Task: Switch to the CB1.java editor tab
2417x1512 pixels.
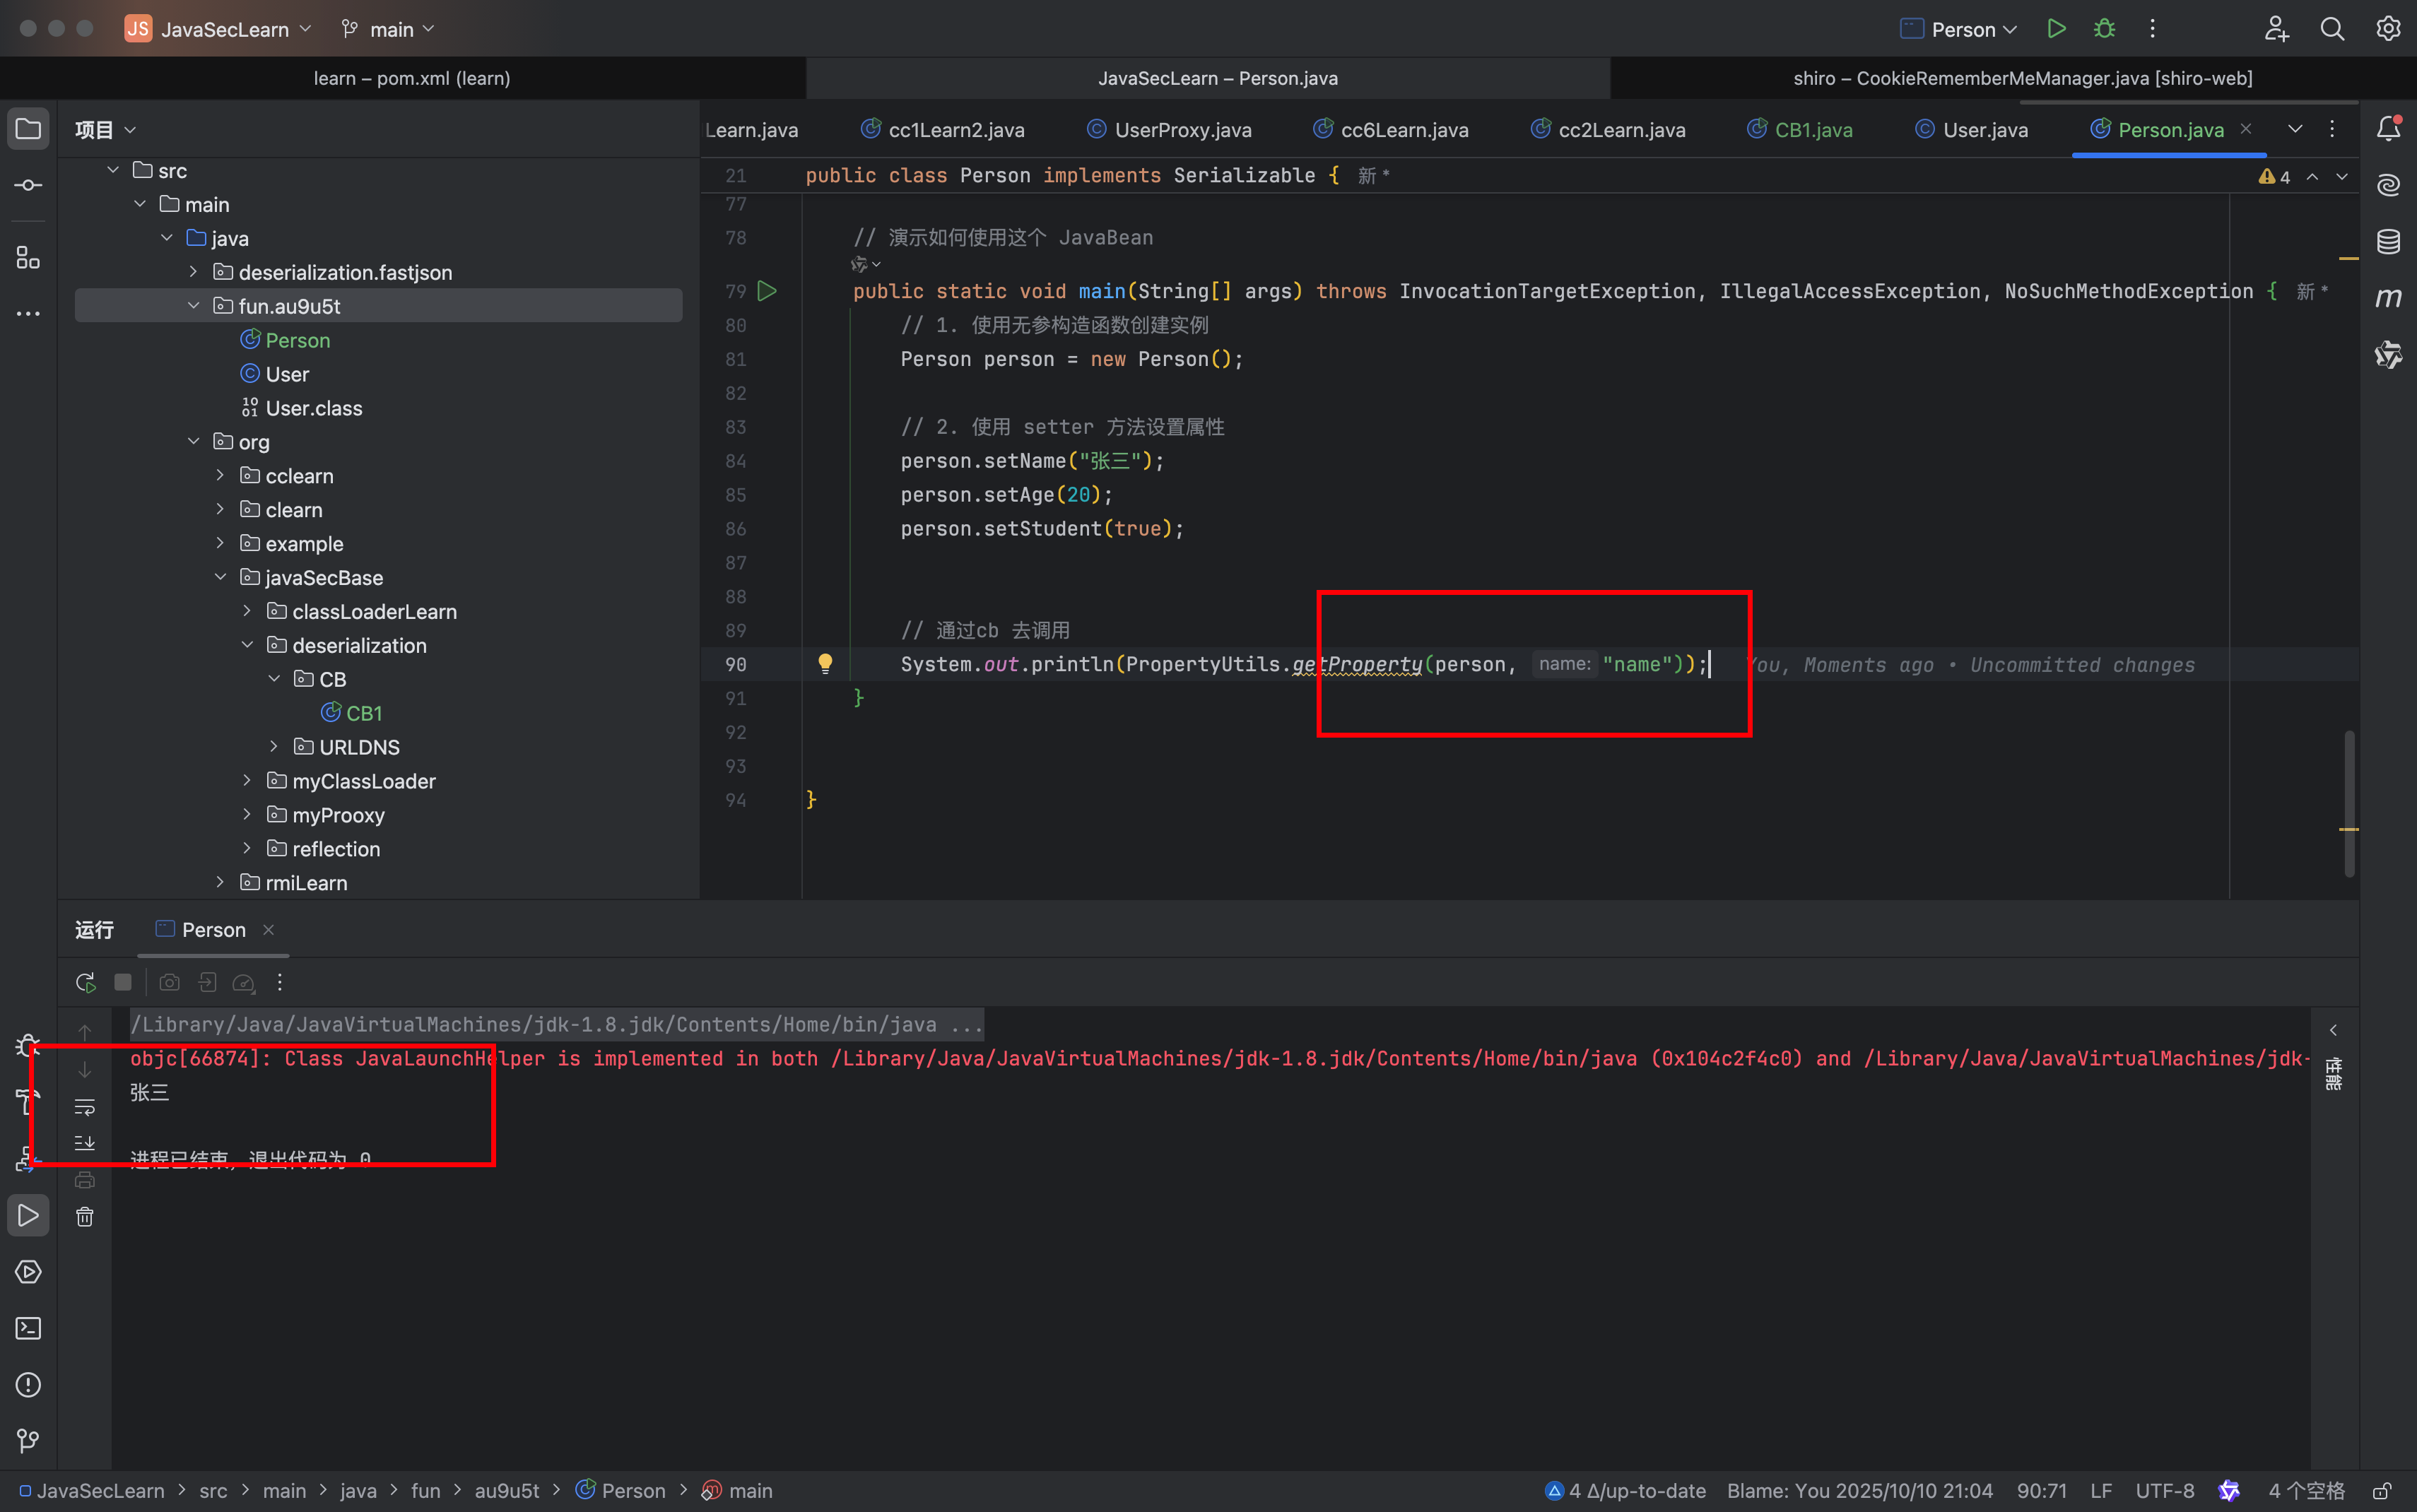Action: pos(1800,130)
